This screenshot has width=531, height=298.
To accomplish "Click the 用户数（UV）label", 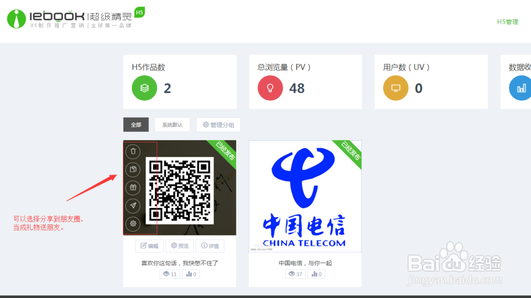I will coord(406,67).
